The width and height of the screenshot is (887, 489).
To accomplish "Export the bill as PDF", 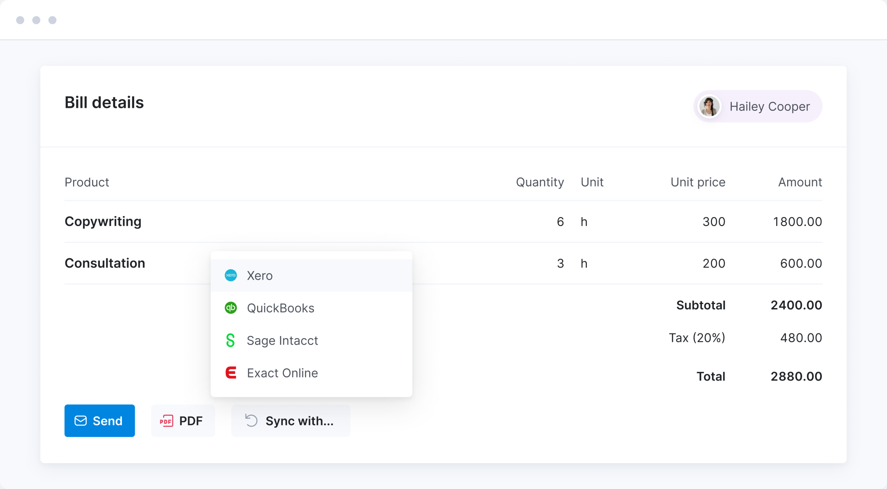I will [183, 421].
